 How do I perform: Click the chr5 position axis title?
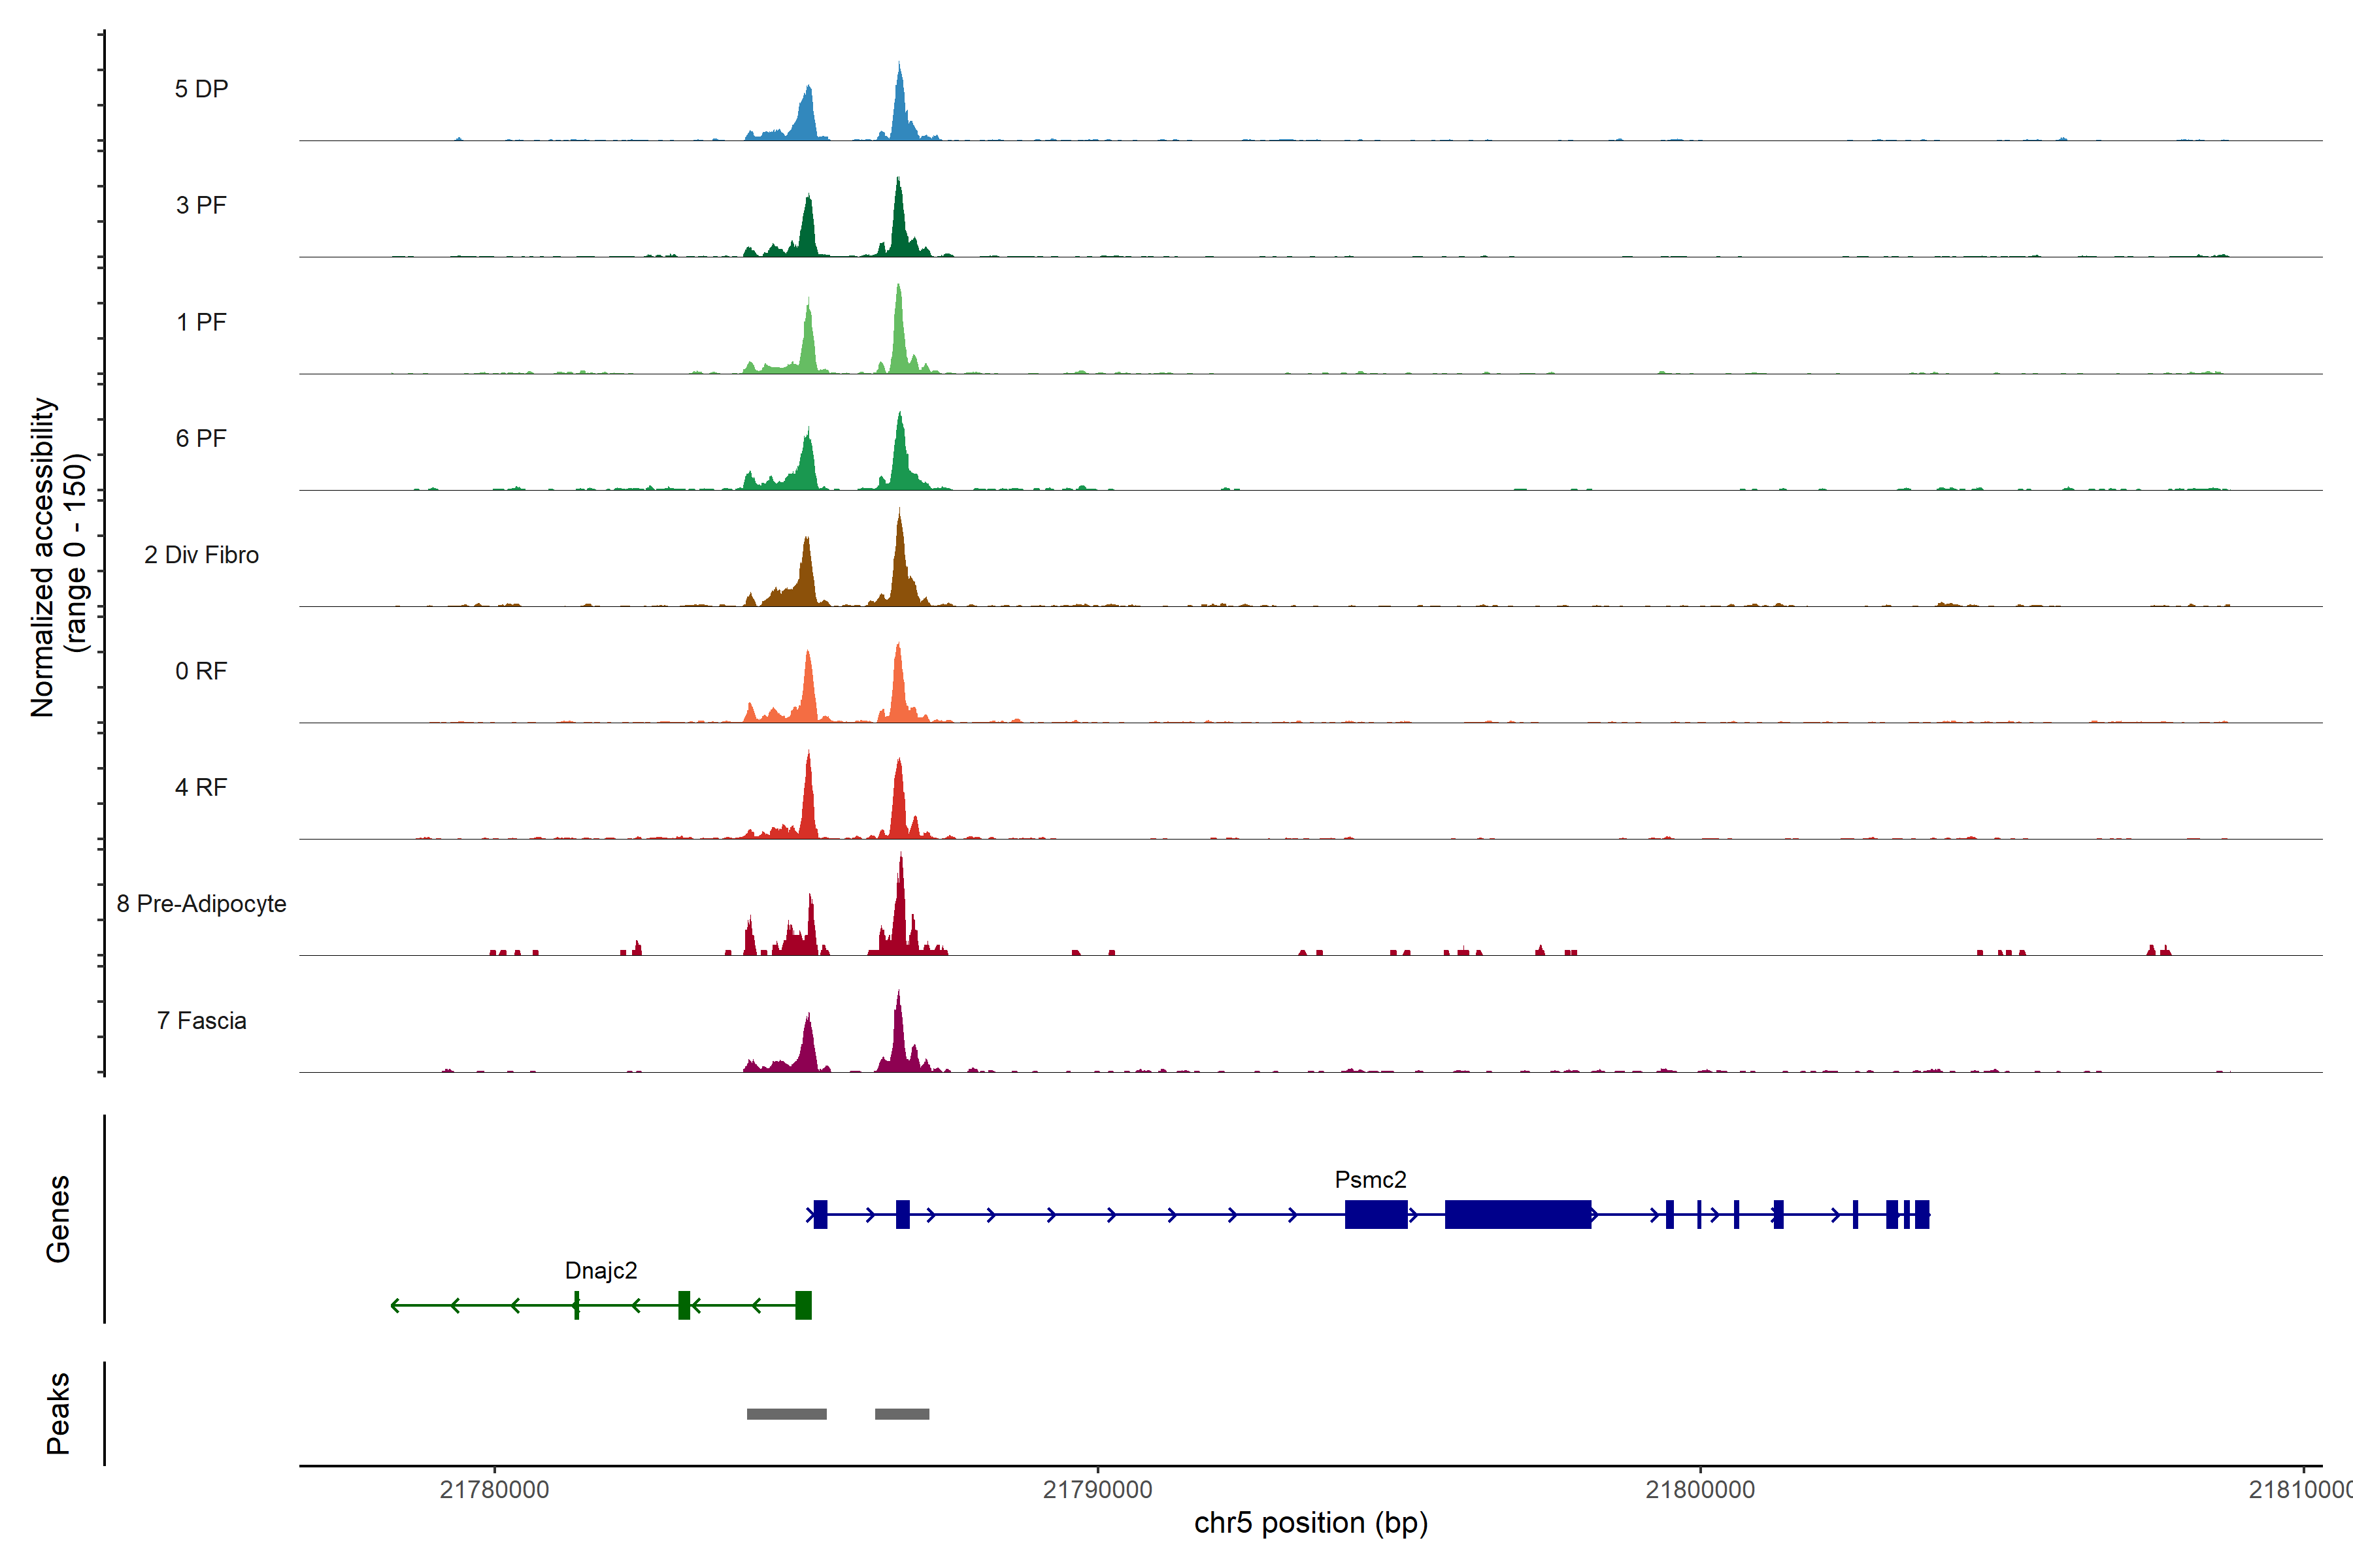point(1310,1523)
